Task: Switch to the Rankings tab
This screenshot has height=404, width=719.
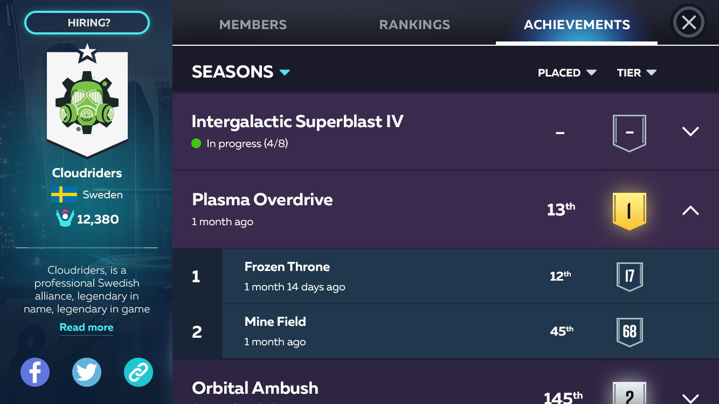Action: [414, 25]
